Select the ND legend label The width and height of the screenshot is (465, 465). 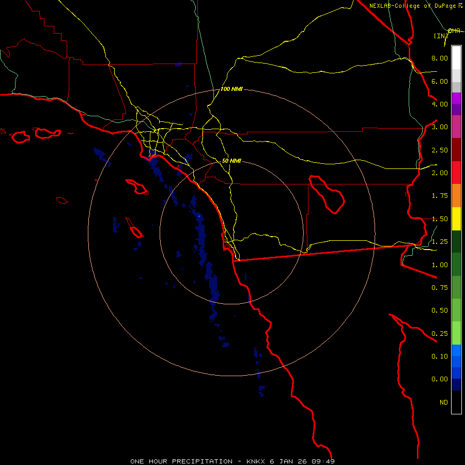coord(444,402)
